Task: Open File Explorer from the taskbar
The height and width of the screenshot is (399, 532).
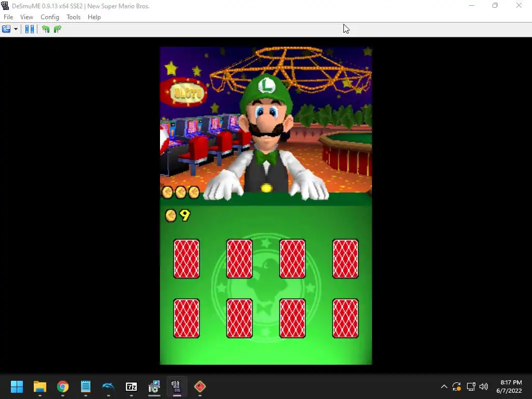Action: click(39, 387)
